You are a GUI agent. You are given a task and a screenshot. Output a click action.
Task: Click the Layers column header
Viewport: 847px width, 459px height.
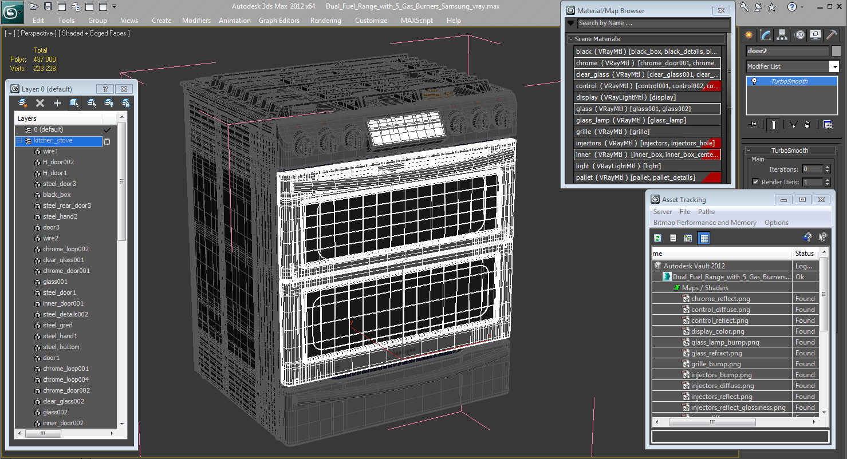[x=58, y=118]
